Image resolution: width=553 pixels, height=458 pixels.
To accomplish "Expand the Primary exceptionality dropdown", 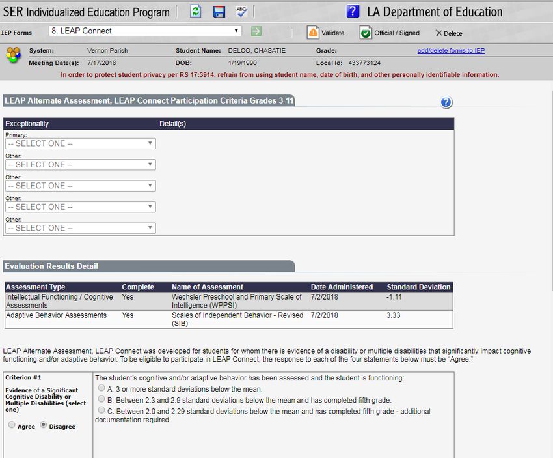I will click(81, 143).
